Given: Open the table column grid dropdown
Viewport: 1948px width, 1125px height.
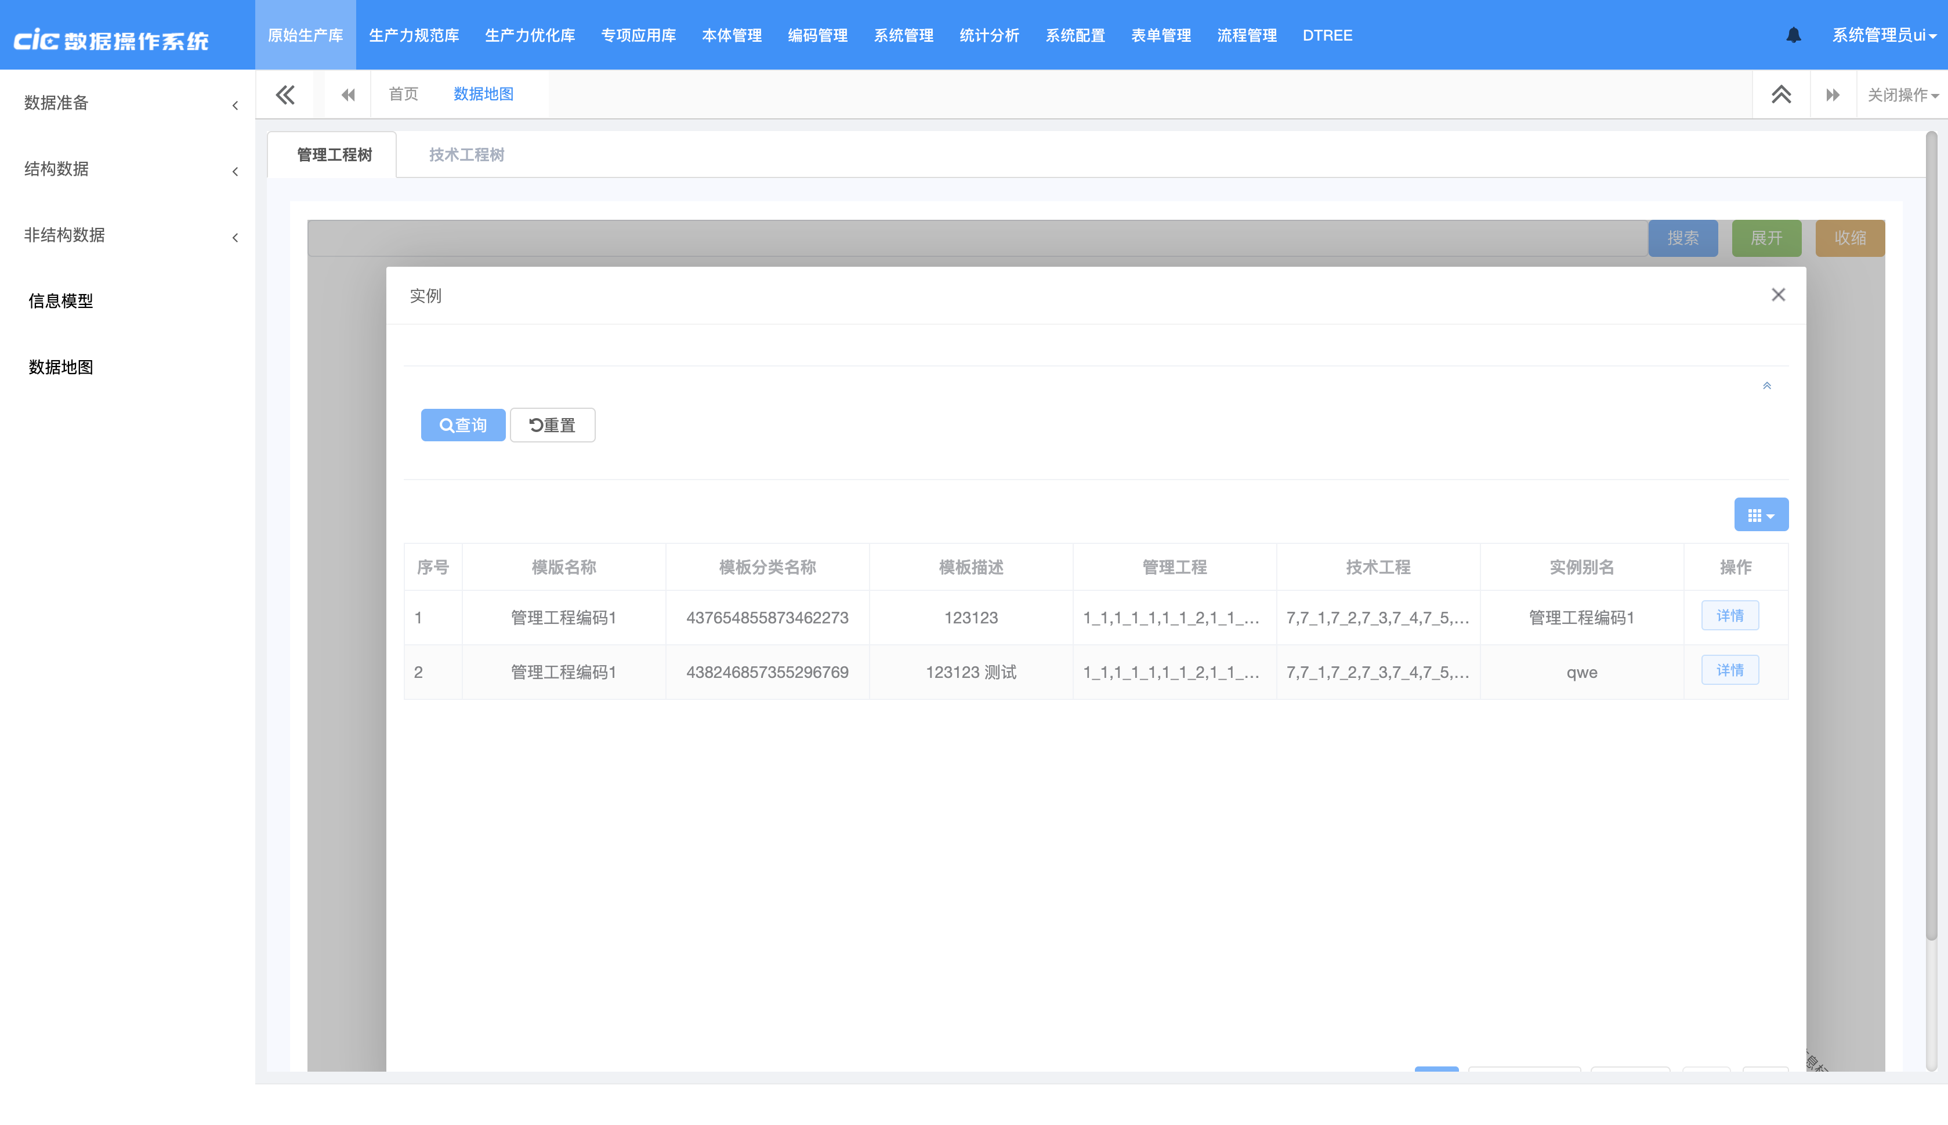Looking at the screenshot, I should tap(1760, 514).
